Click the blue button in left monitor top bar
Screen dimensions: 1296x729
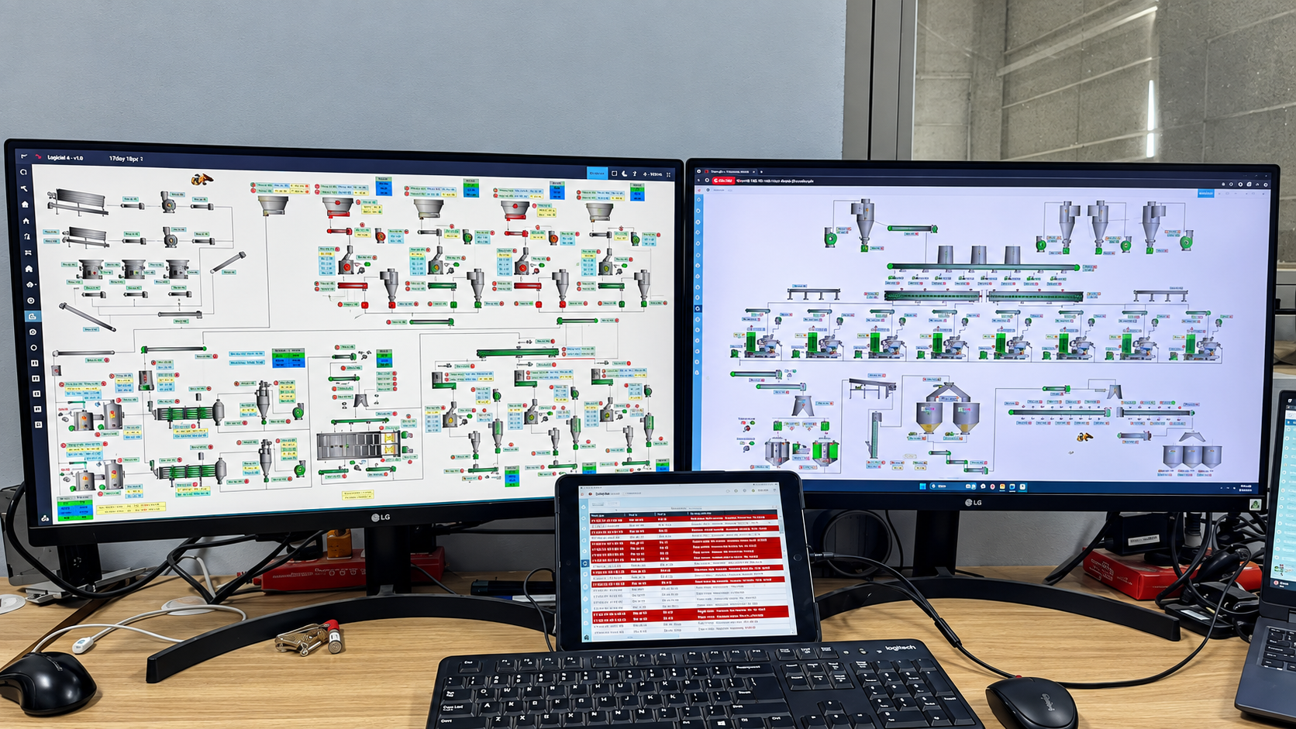click(597, 174)
